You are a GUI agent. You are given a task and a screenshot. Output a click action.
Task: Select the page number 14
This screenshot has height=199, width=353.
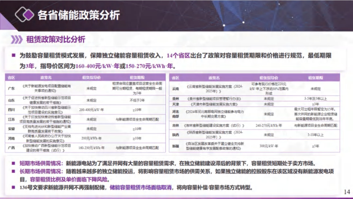pyautogui.click(x=346, y=192)
